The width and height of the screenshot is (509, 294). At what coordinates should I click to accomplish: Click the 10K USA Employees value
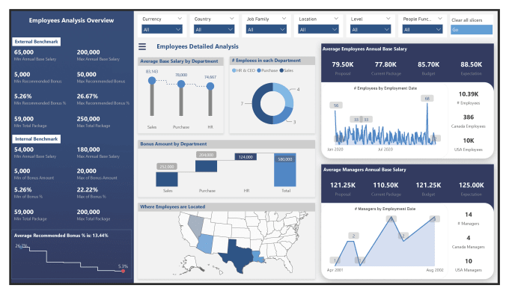[469, 141]
